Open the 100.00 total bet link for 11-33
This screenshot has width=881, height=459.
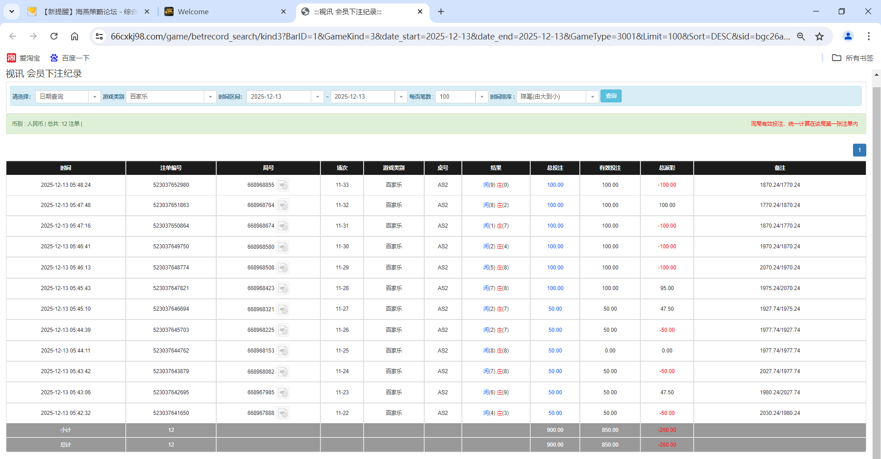tap(555, 185)
